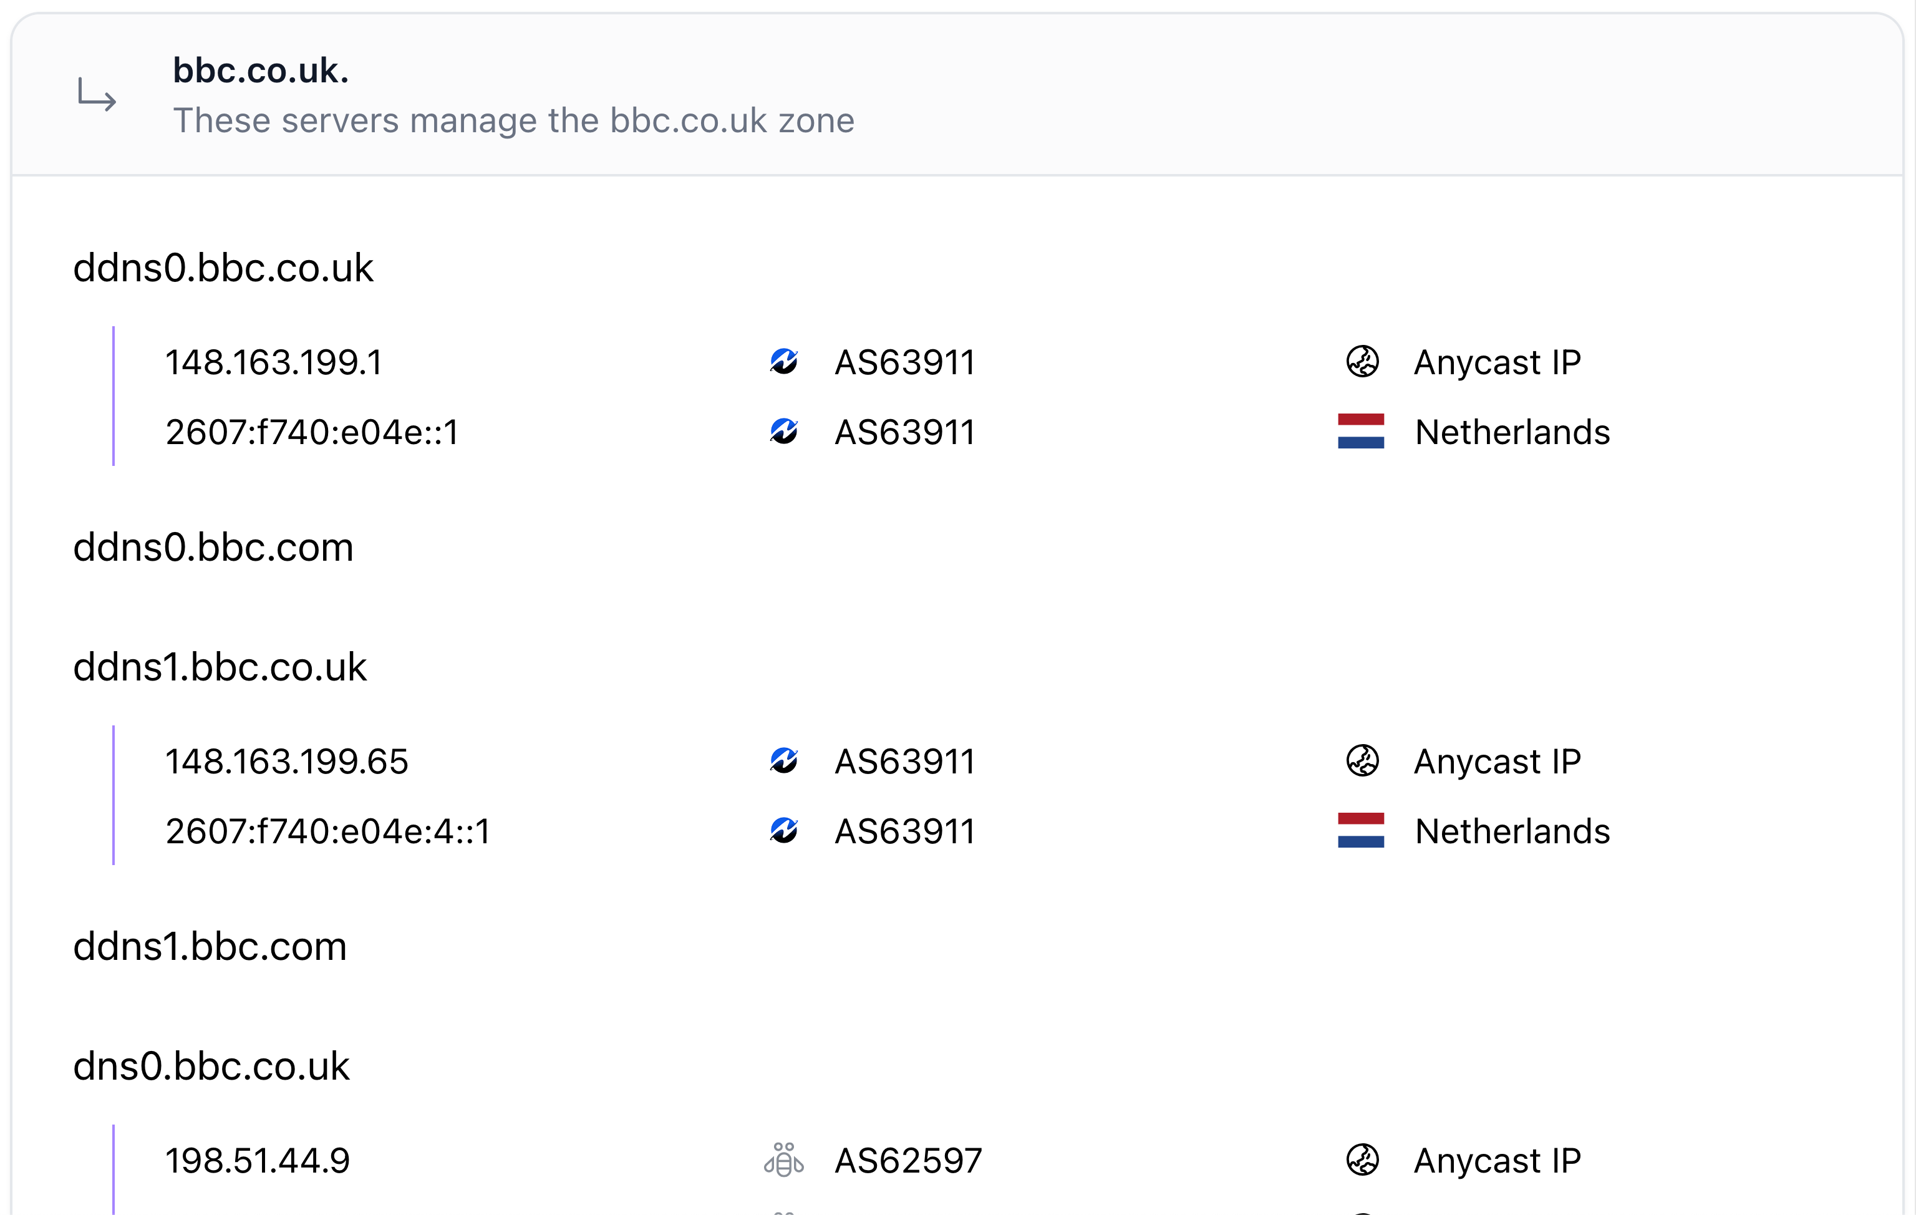
Task: Click globe icon next to 198.51.44.9 Anycast
Action: [1362, 1160]
